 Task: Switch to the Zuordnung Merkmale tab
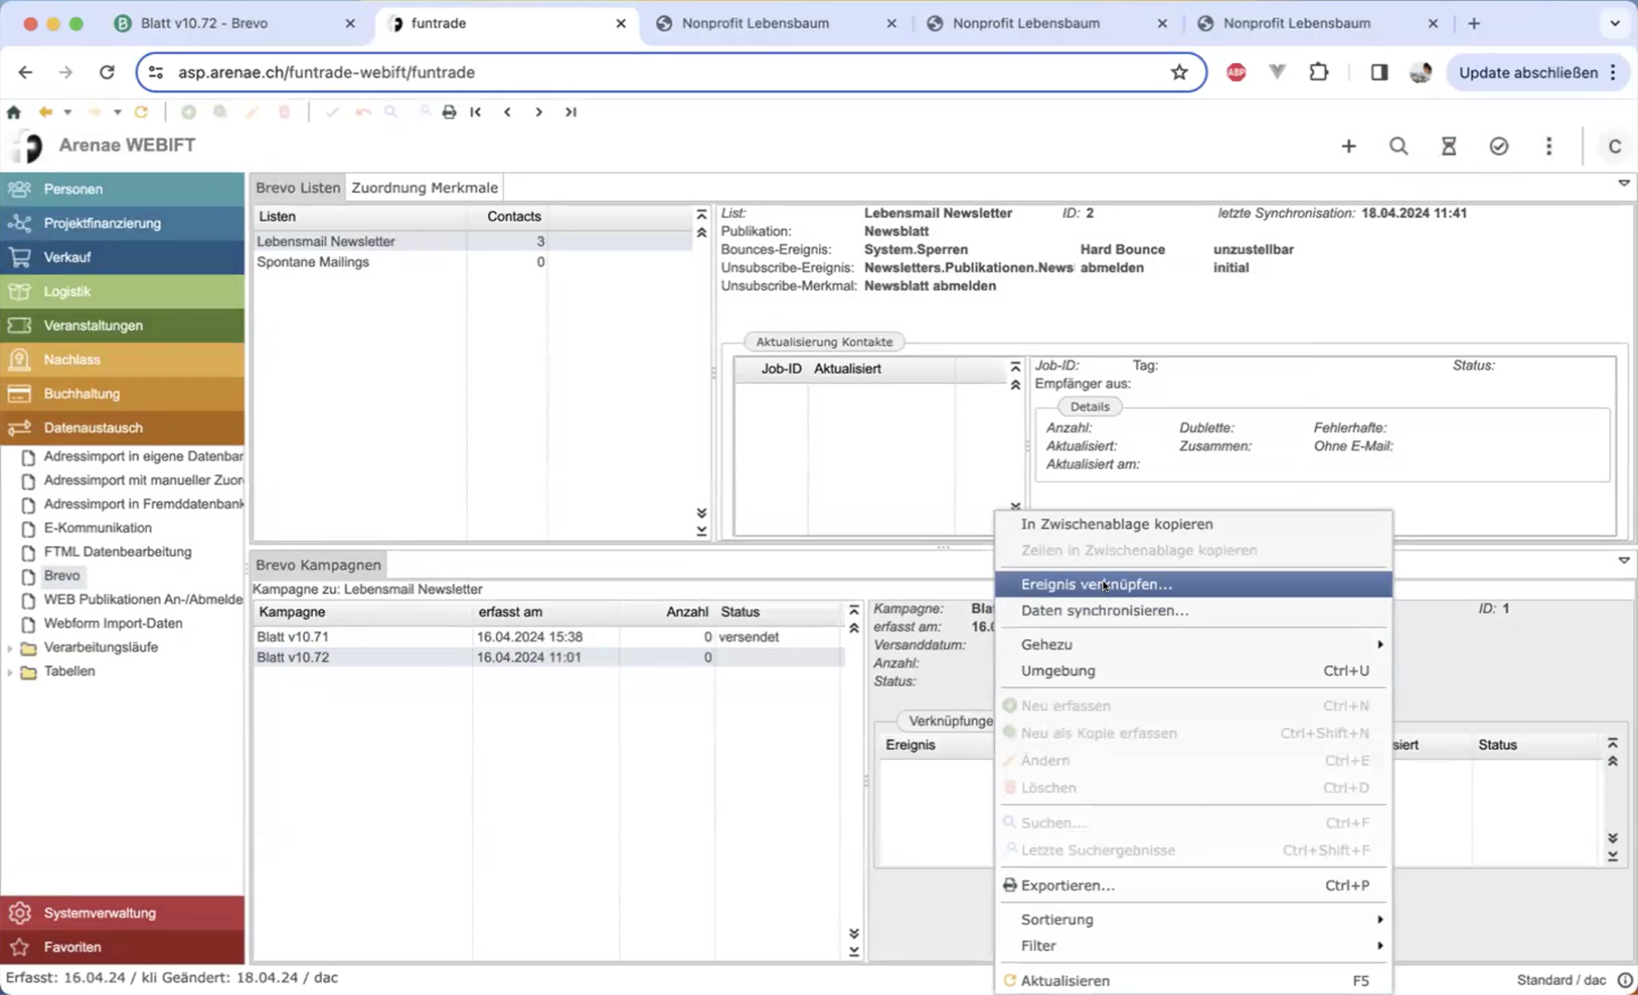(425, 187)
